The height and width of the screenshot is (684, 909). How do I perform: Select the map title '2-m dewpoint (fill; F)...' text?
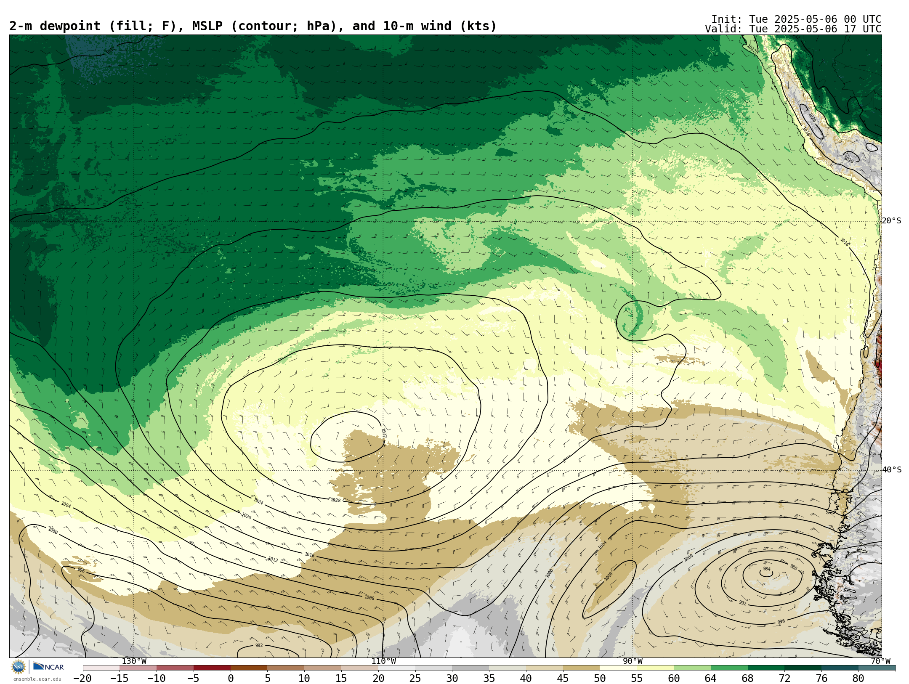tap(253, 26)
